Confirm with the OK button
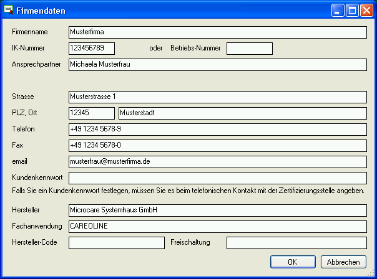 point(293,262)
